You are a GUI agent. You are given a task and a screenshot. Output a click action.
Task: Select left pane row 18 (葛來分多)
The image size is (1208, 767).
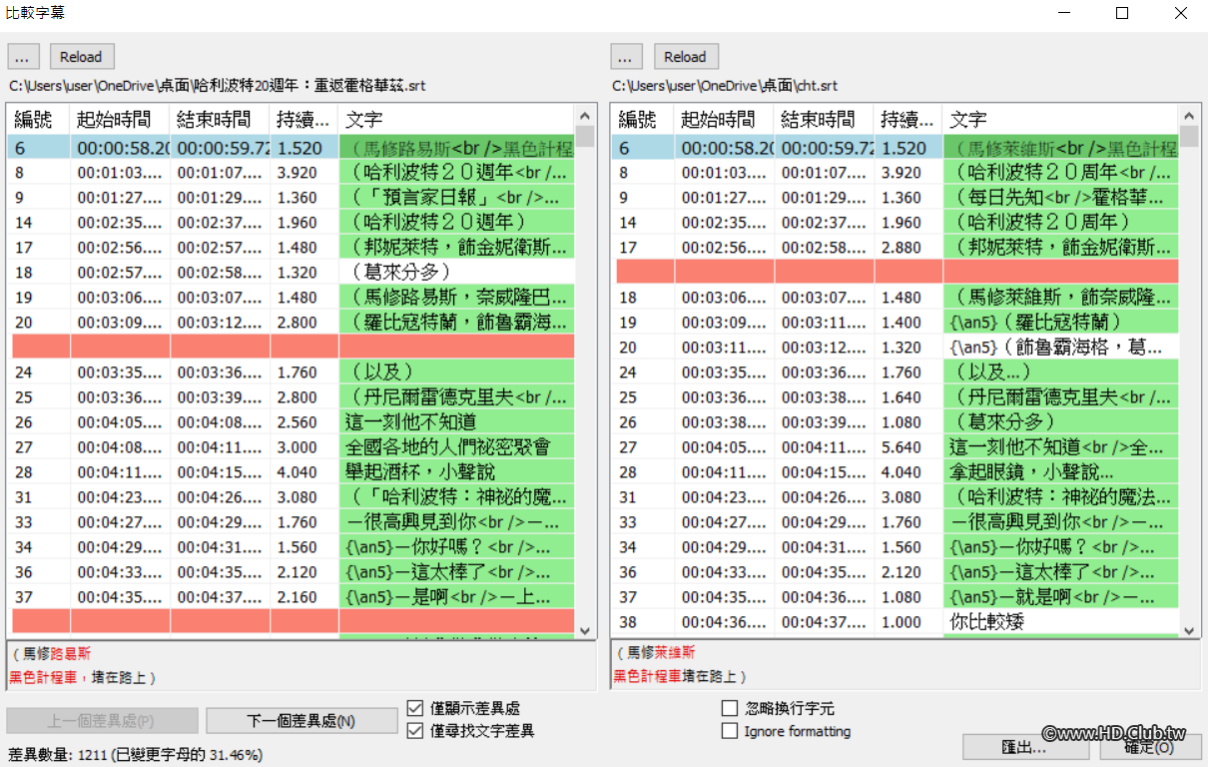(292, 272)
